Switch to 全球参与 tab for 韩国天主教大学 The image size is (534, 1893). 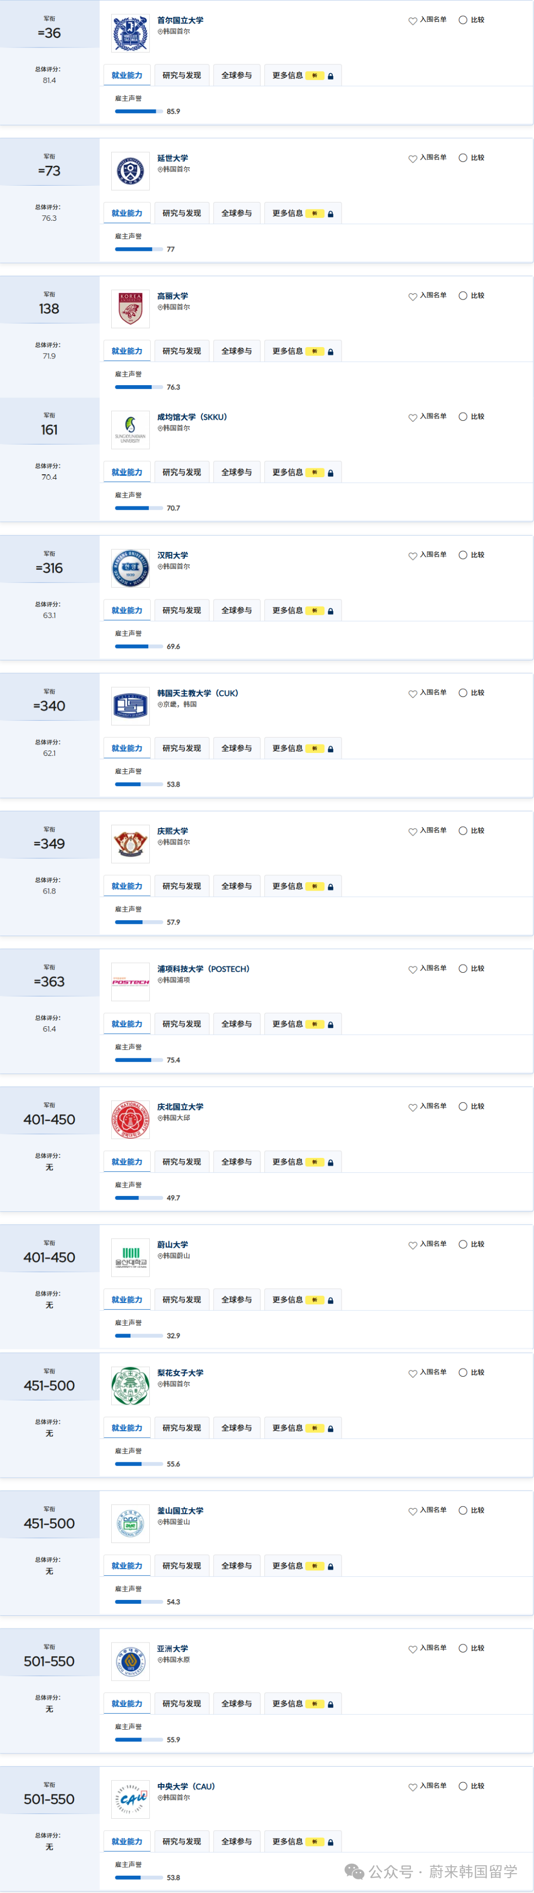(x=236, y=748)
